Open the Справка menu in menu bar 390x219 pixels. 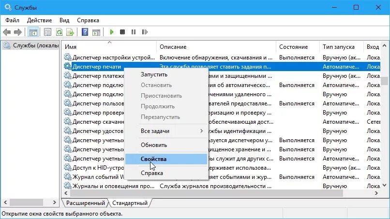[x=88, y=20]
